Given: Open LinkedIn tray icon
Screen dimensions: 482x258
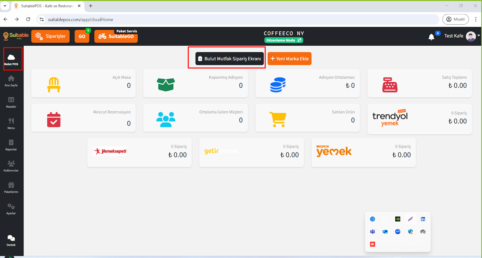Looking at the screenshot, I should (423, 219).
